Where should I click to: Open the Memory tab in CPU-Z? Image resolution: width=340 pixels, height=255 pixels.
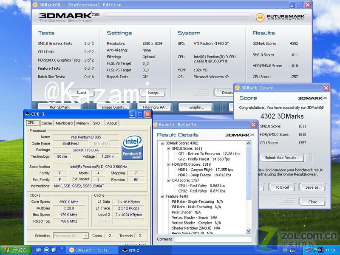pyautogui.click(x=82, y=123)
